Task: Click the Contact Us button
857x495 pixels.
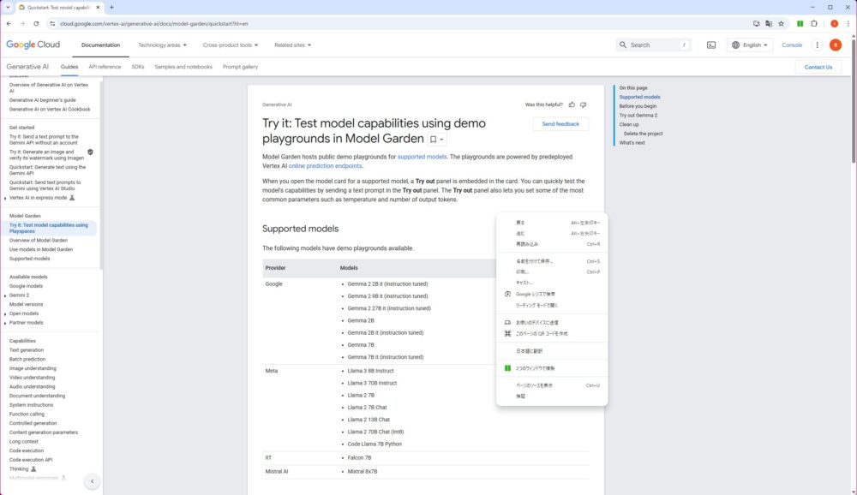Action: (x=818, y=67)
